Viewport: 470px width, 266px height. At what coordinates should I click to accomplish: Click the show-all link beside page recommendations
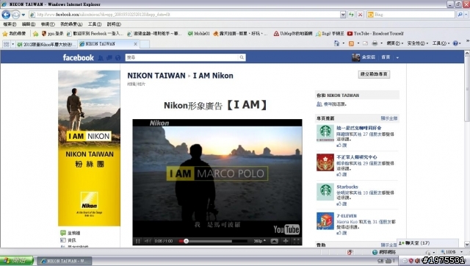pyautogui.click(x=388, y=118)
